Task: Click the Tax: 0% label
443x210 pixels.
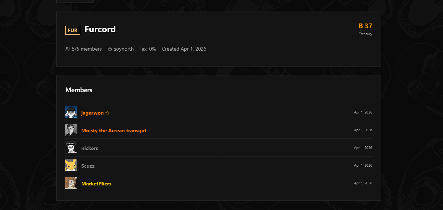Action: (x=148, y=49)
